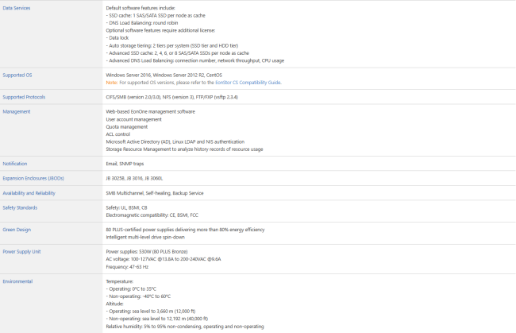Click the Safety Standards heading
516x333 pixels.
(20, 207)
